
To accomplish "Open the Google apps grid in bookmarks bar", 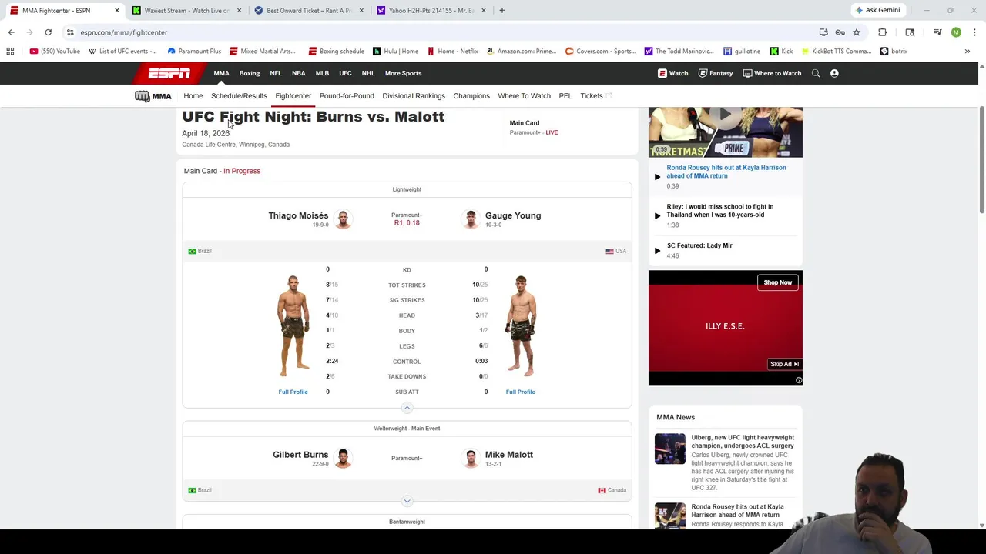I will 10,52.
